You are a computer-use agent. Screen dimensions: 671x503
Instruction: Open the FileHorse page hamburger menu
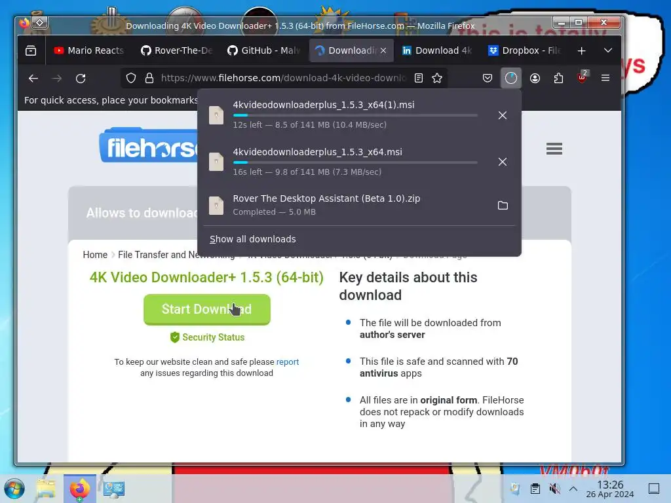point(554,149)
